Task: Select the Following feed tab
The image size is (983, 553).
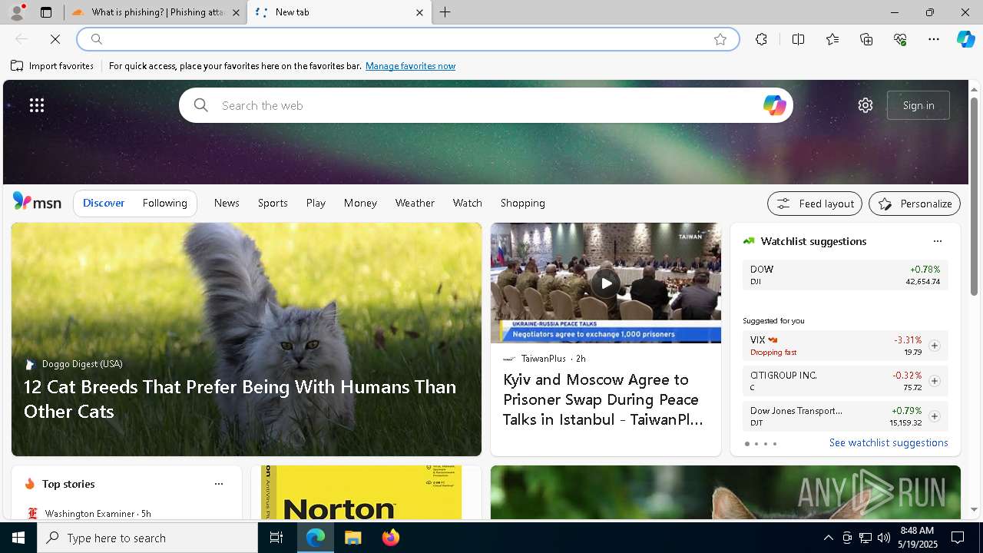Action: (x=164, y=203)
